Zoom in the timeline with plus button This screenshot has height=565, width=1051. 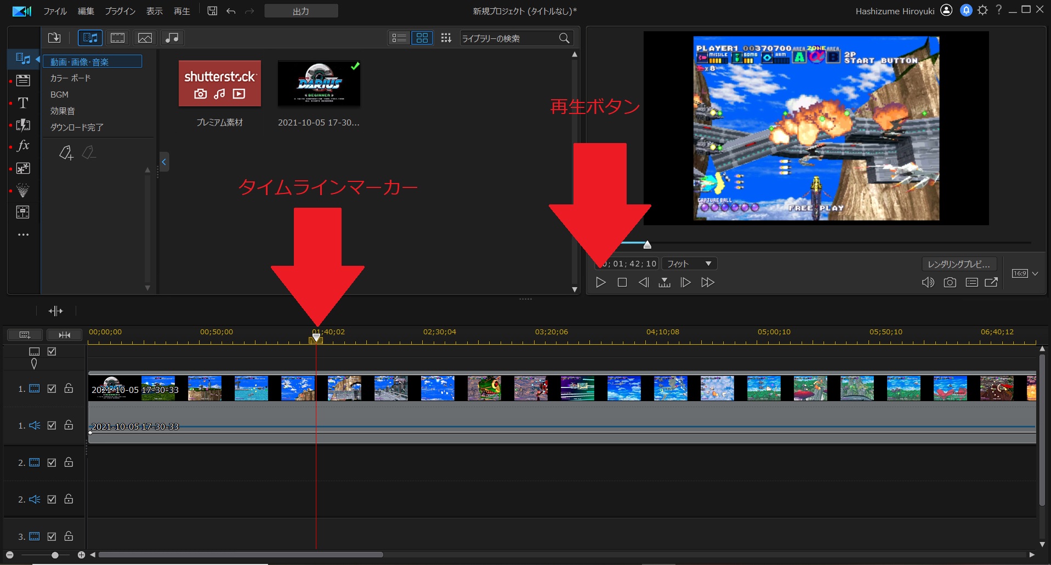(81, 555)
